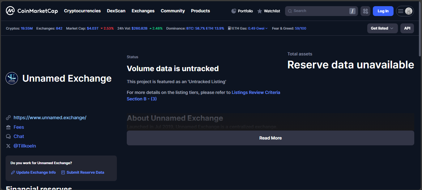
Task: Click the Chat bubble icon
Action: 8,136
